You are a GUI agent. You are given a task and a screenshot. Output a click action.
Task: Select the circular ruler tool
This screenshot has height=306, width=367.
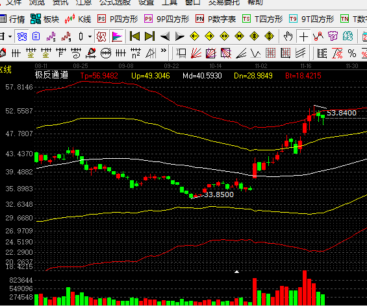point(106,53)
